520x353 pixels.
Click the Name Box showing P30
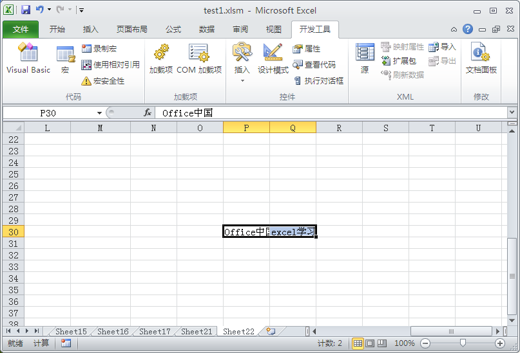[48, 113]
